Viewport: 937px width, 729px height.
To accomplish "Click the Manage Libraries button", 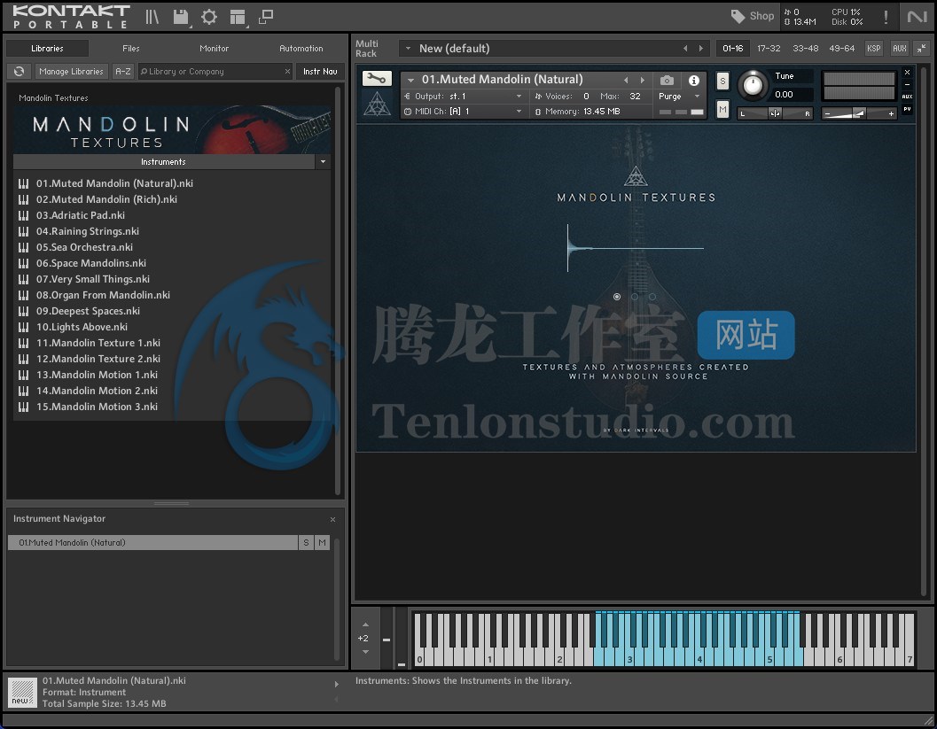I will click(72, 72).
